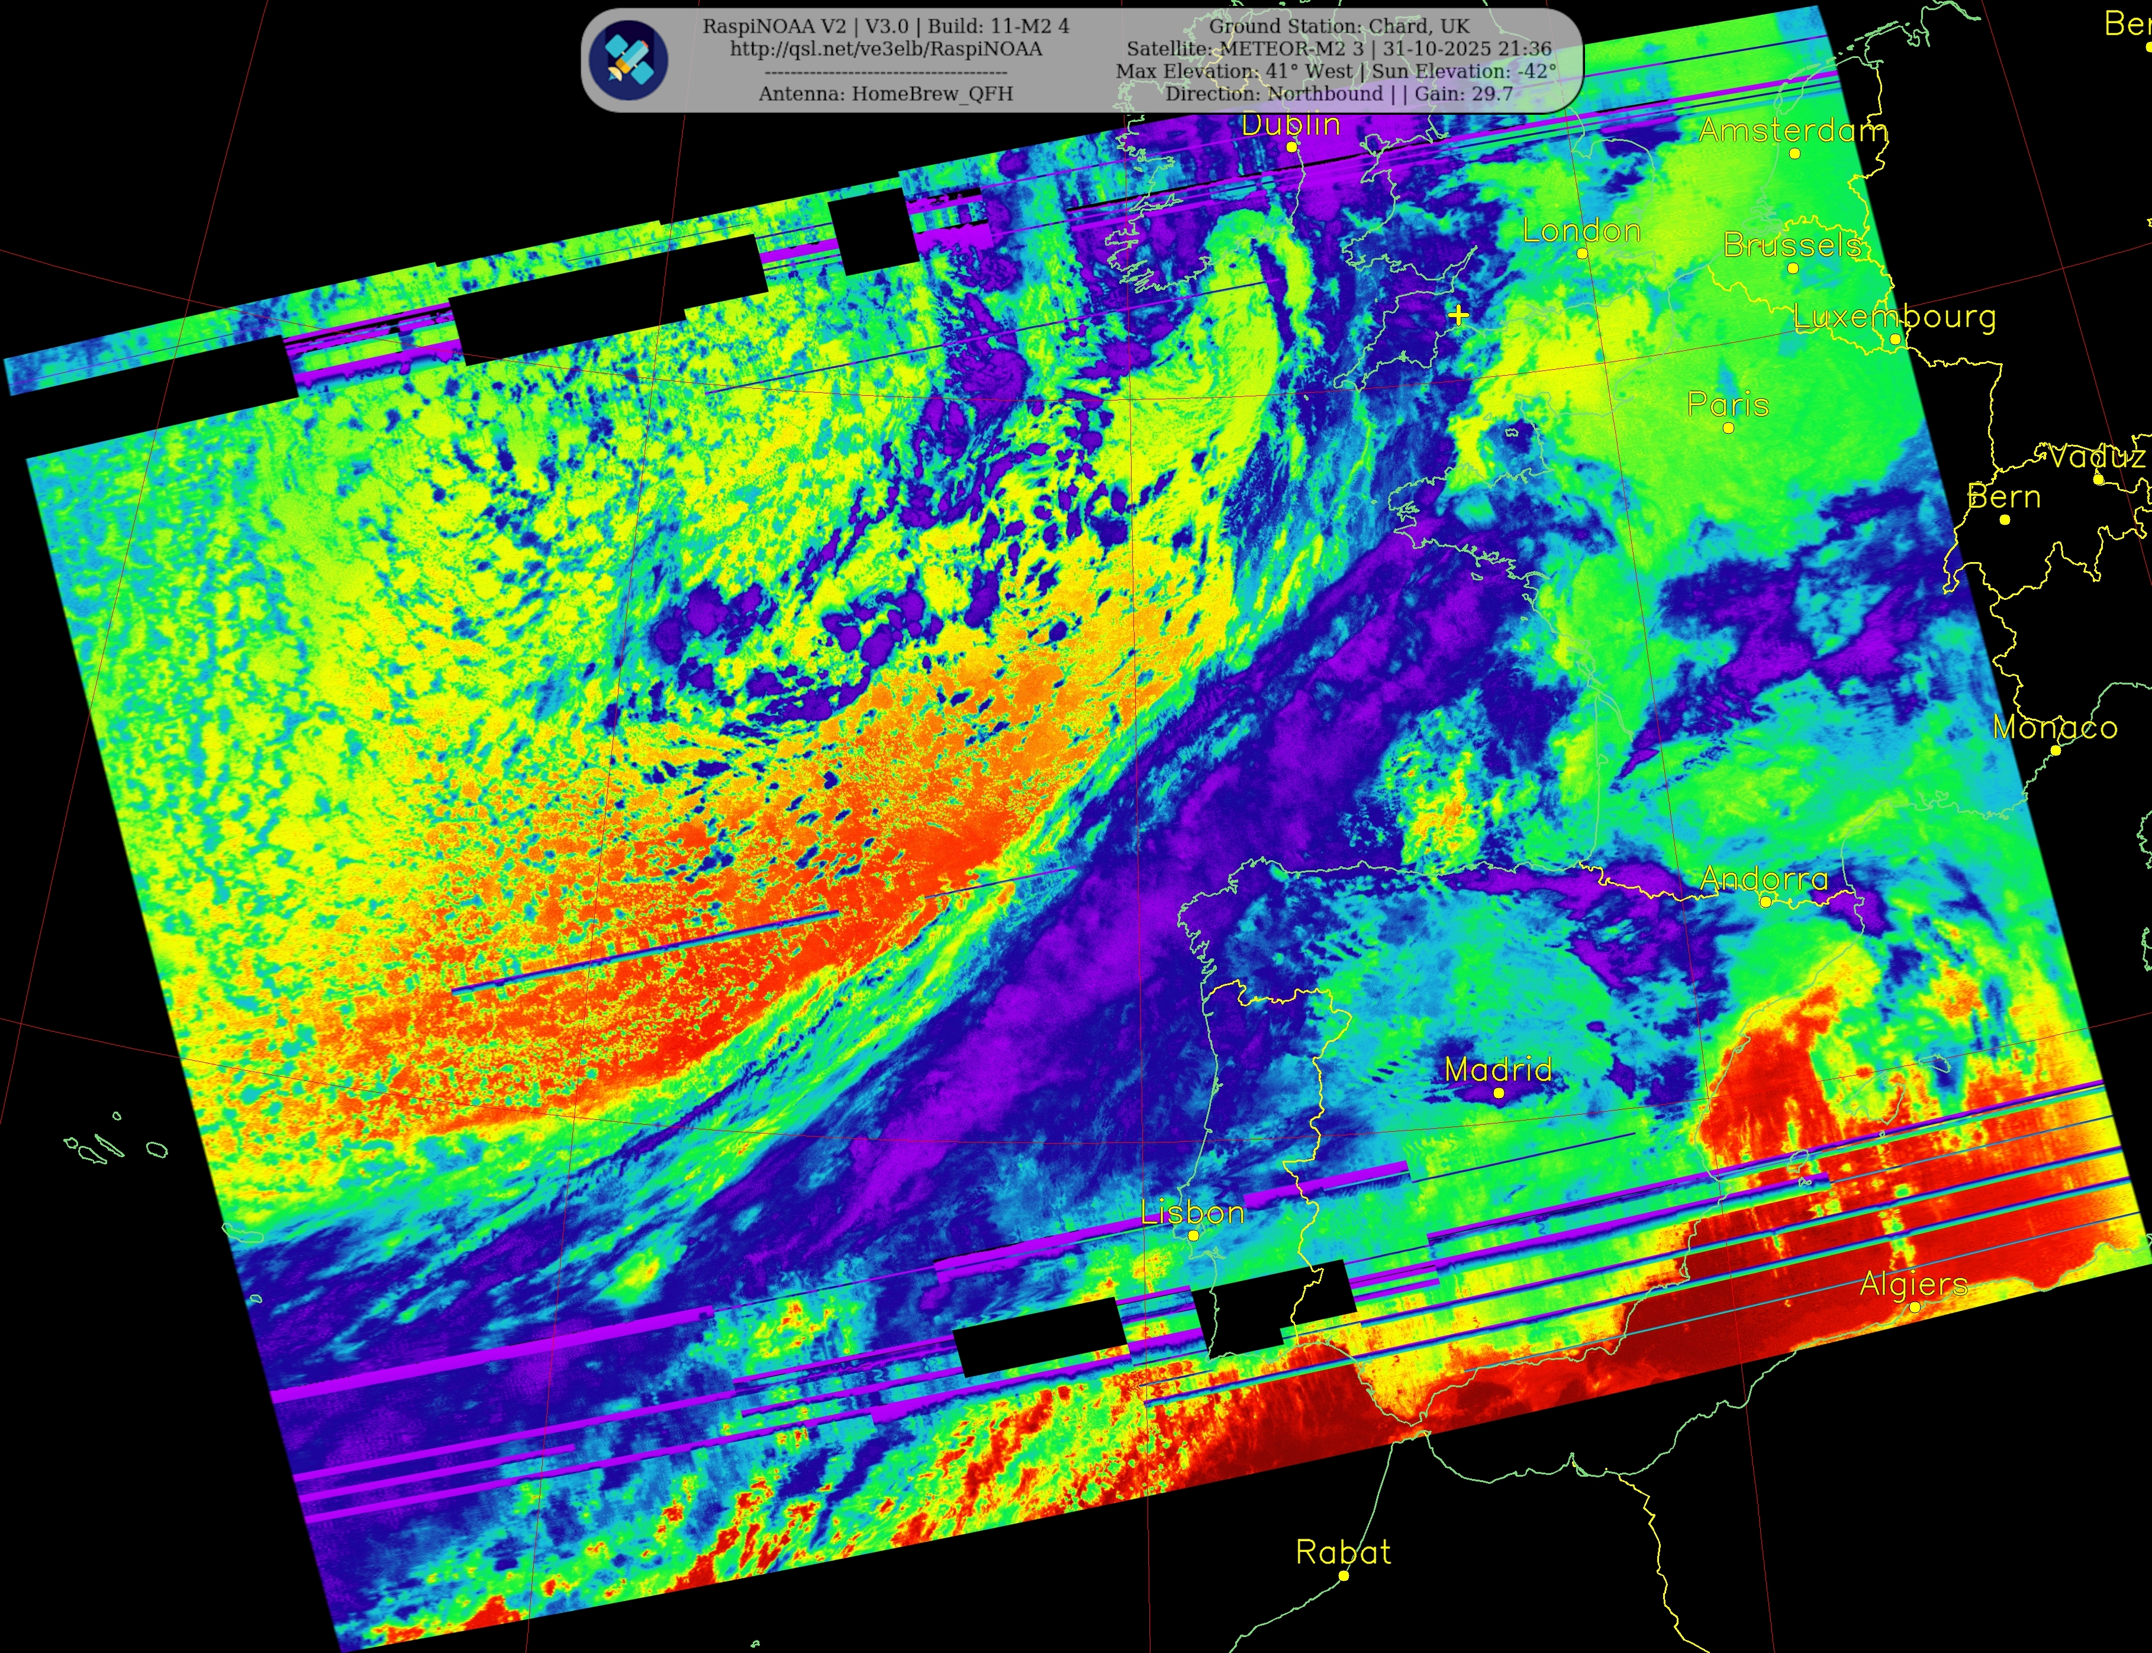
Task: Select the Luxembourg map label
Action: click(1894, 317)
